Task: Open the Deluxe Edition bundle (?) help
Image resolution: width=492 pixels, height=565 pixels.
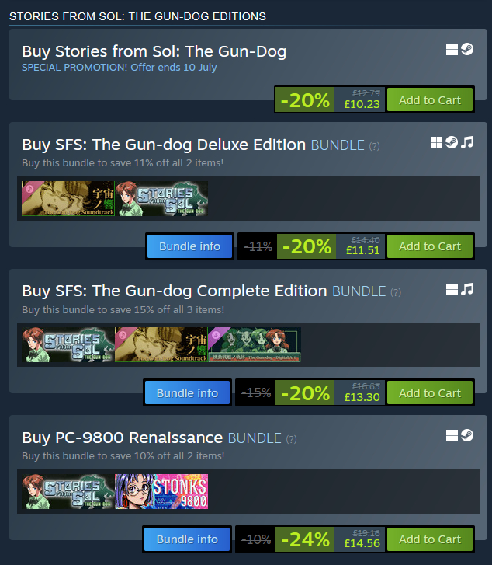Action: pyautogui.click(x=374, y=146)
